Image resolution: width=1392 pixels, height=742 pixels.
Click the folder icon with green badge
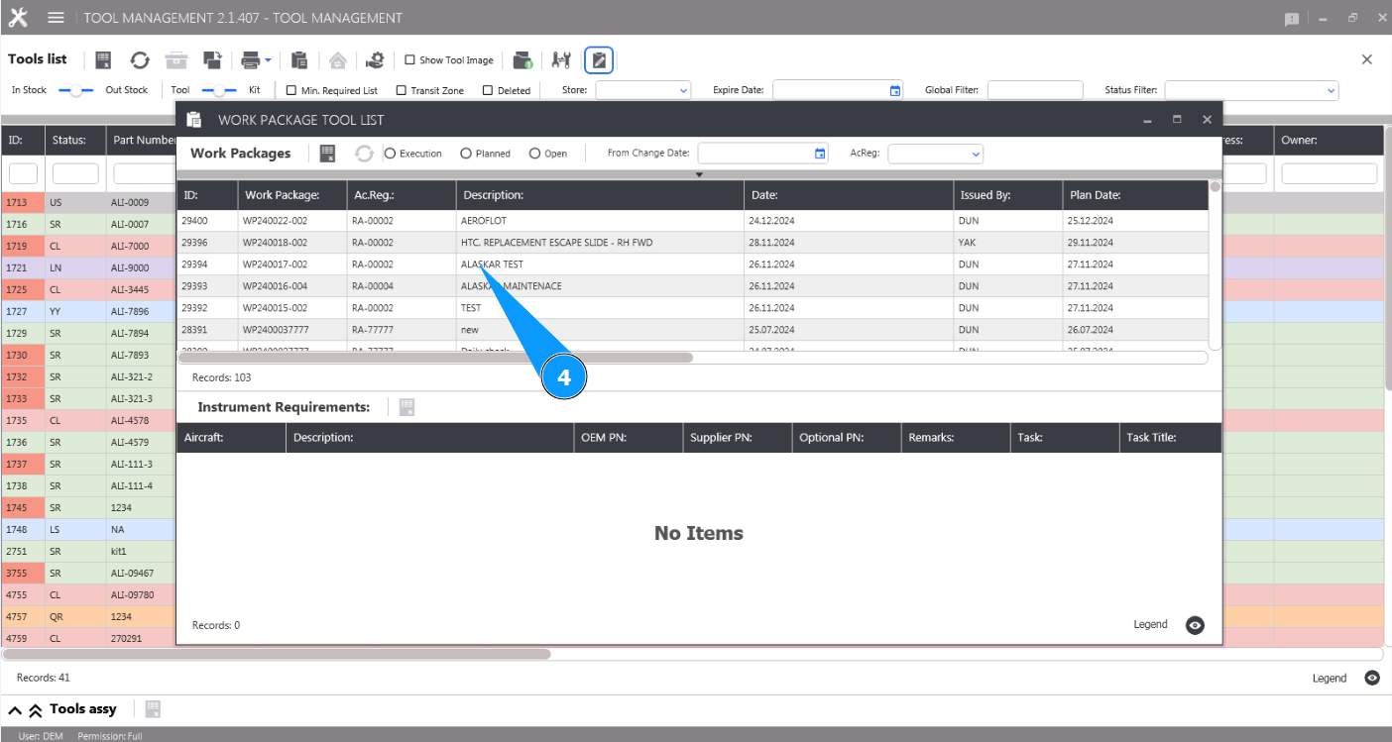(522, 60)
